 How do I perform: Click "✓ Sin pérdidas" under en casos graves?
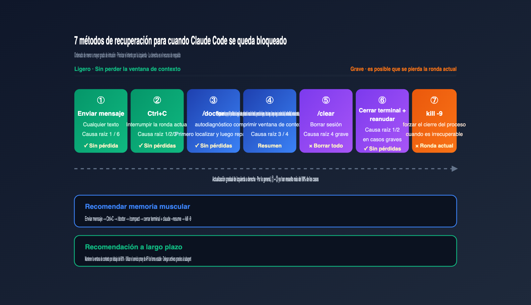tap(382, 149)
